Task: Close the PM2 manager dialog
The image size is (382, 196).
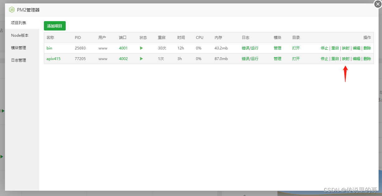Action: 378,4
